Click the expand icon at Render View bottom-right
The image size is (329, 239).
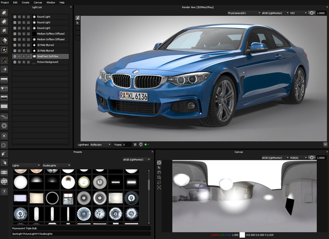[x=325, y=145]
